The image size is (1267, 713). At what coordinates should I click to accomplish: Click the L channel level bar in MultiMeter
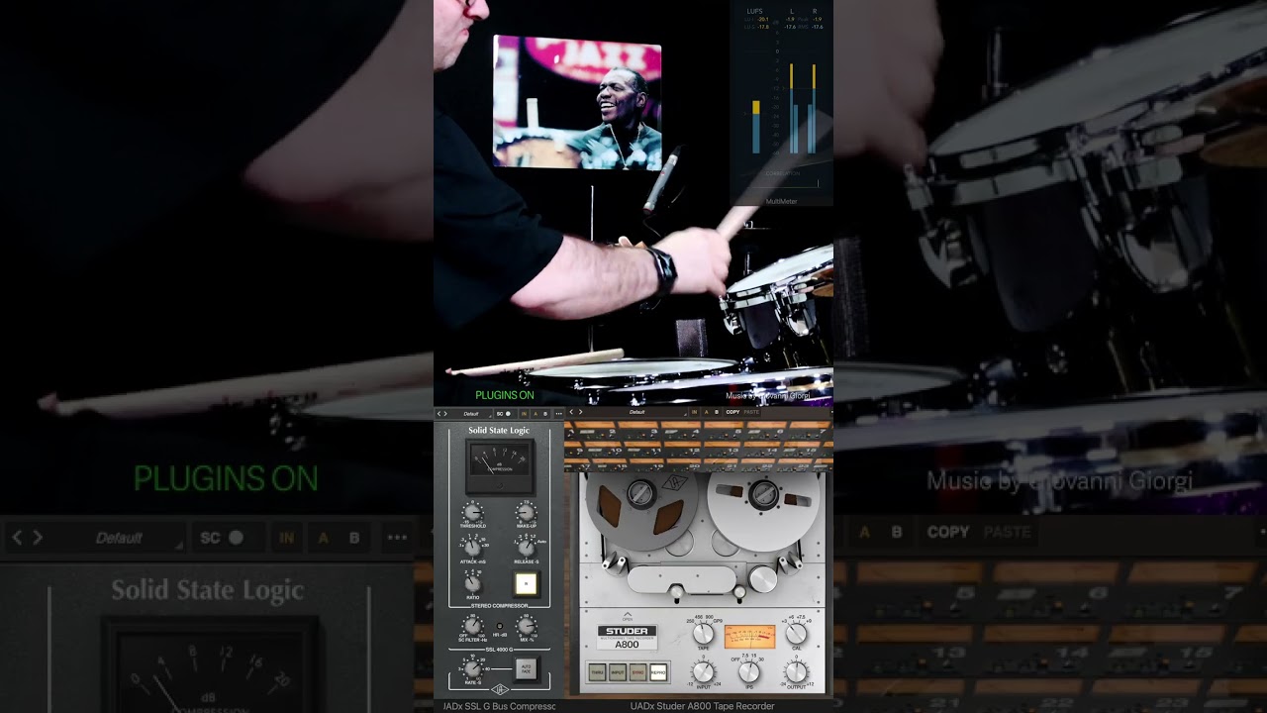[791, 109]
